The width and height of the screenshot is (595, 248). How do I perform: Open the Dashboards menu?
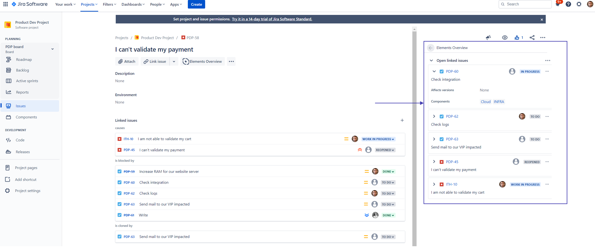tap(133, 4)
